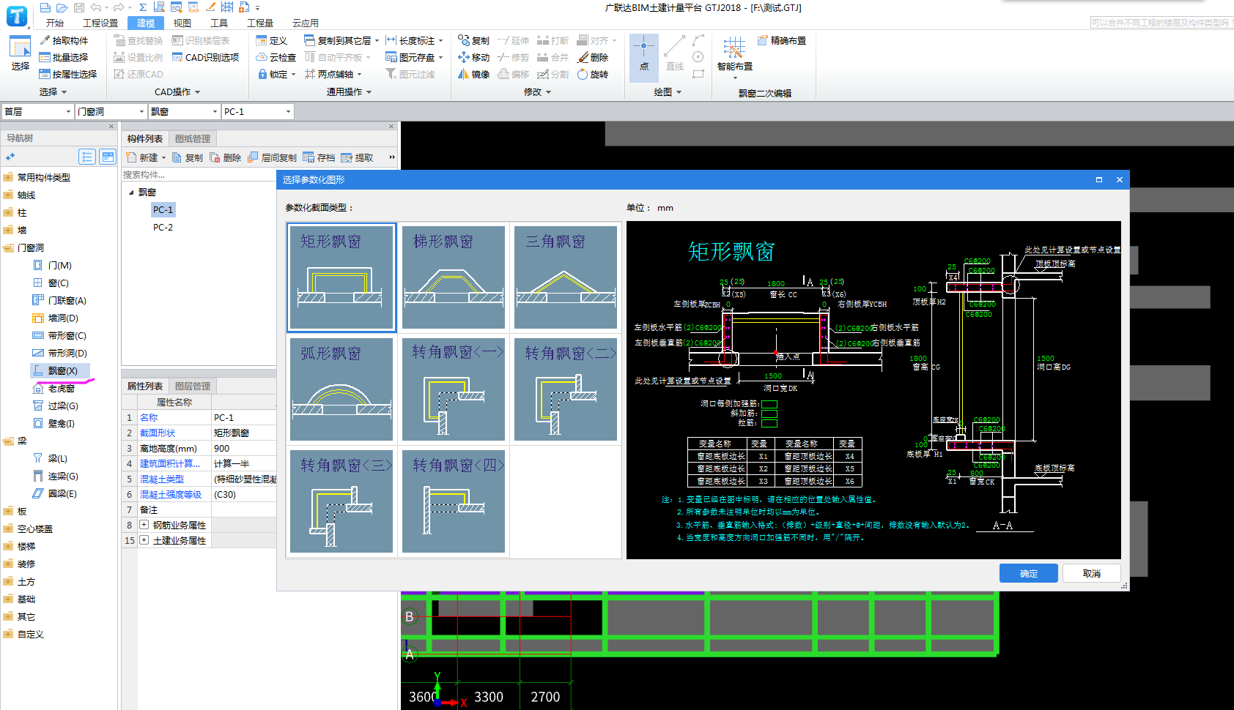The image size is (1234, 710).
Task: Select the 移动 move tool
Action: click(x=473, y=57)
